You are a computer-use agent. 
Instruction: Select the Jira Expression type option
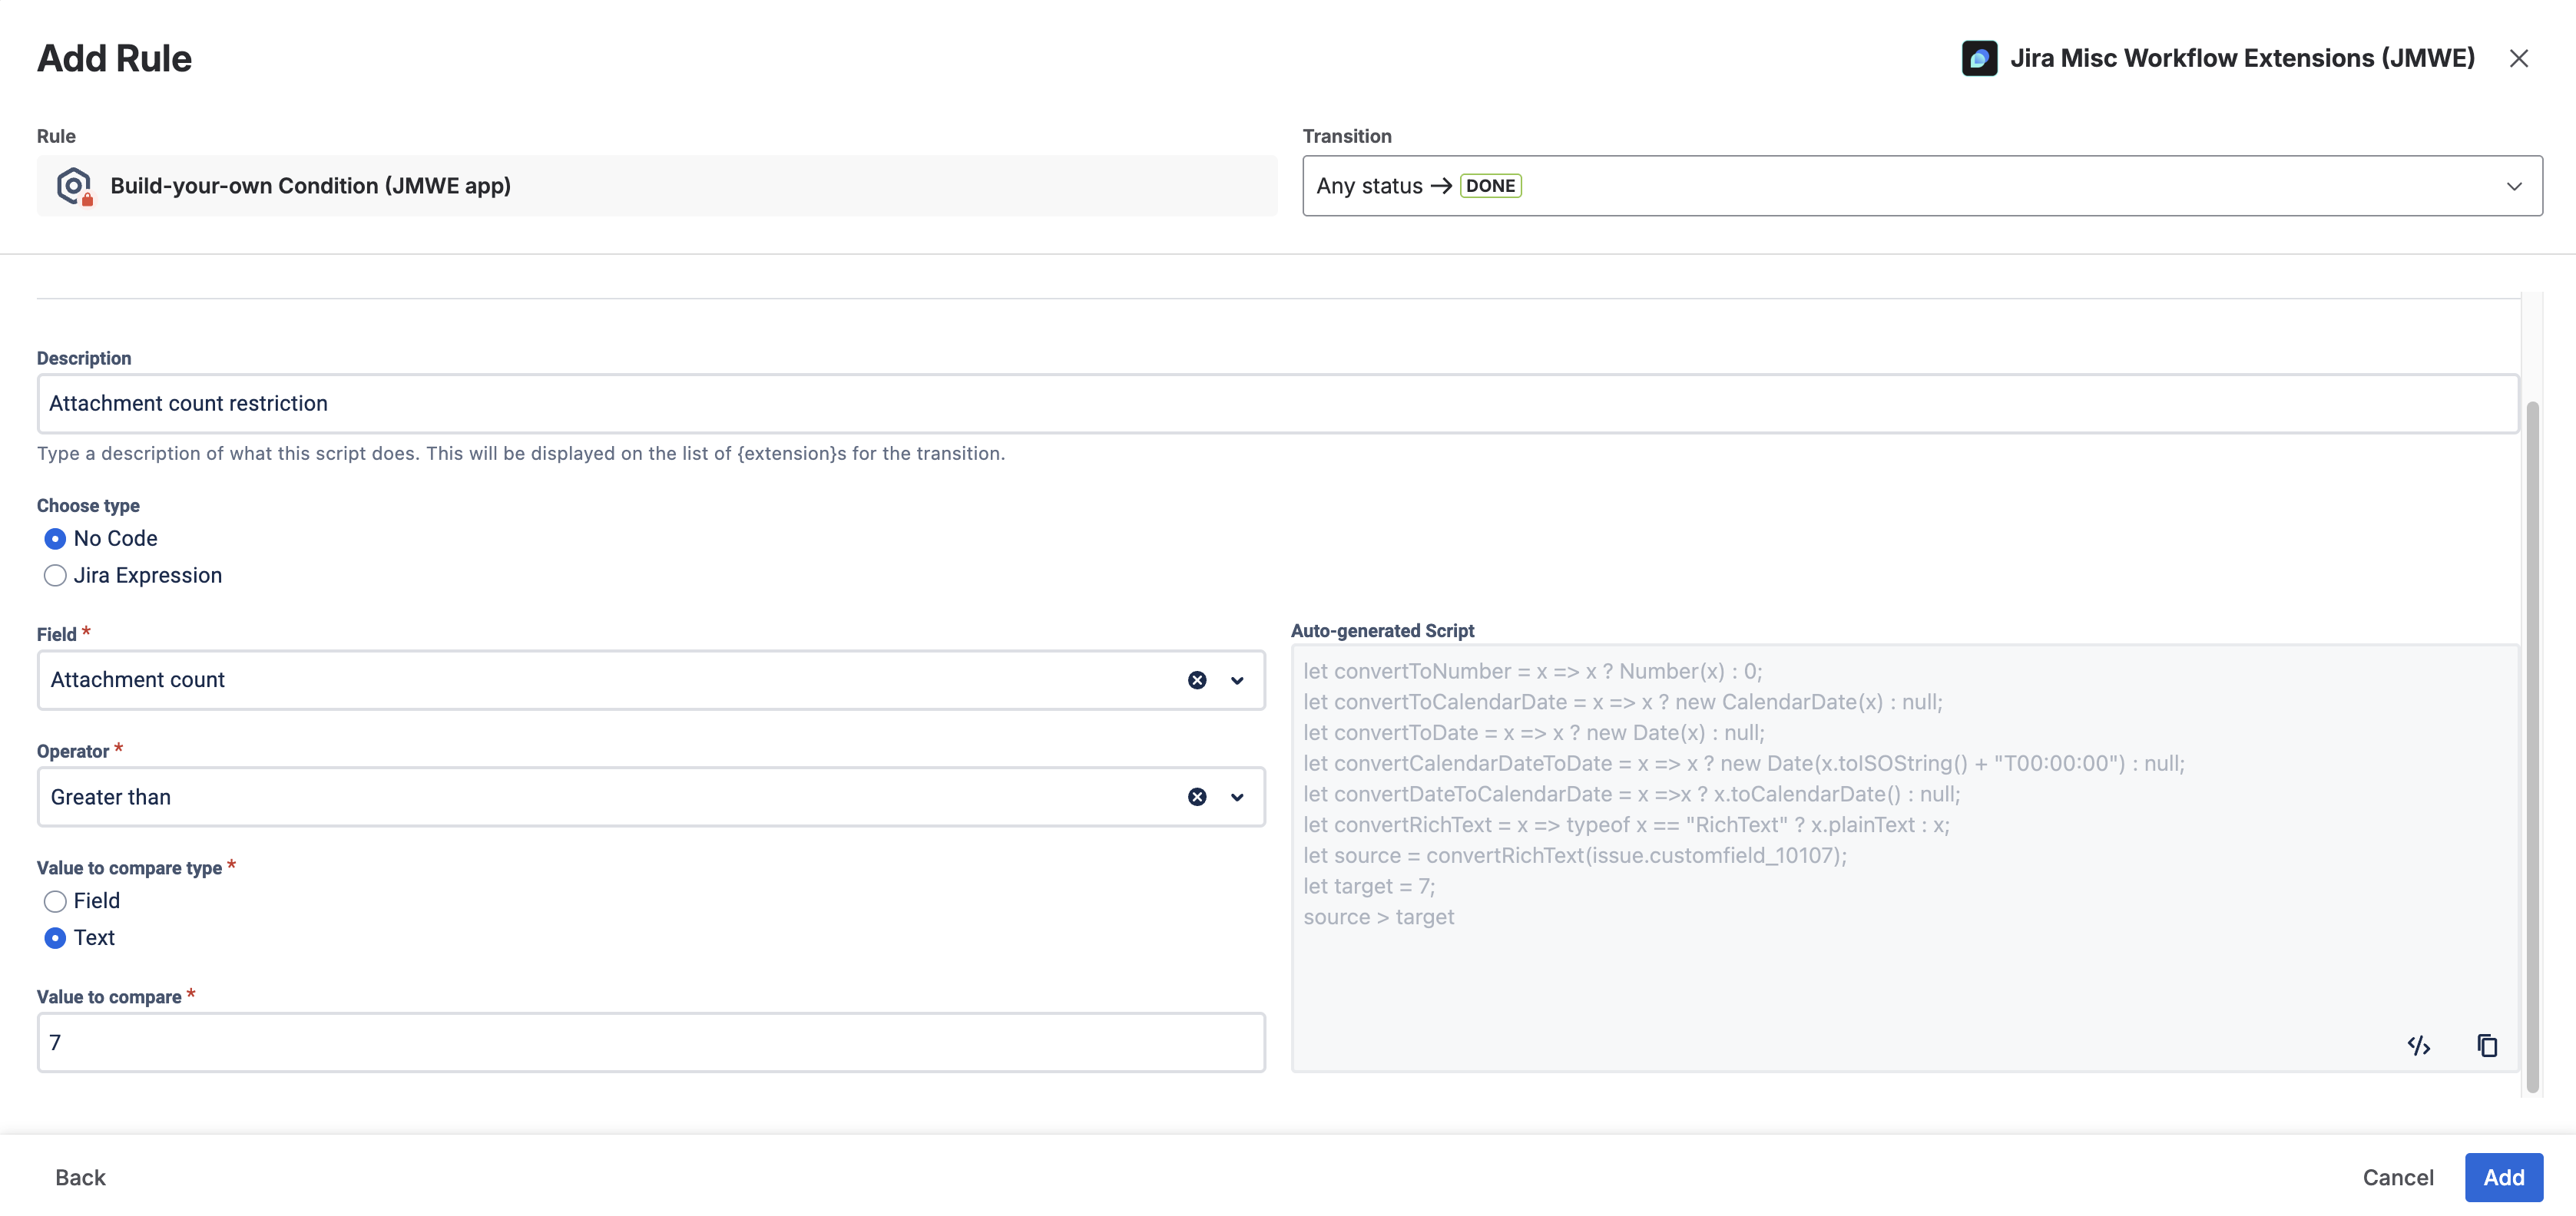click(x=55, y=576)
